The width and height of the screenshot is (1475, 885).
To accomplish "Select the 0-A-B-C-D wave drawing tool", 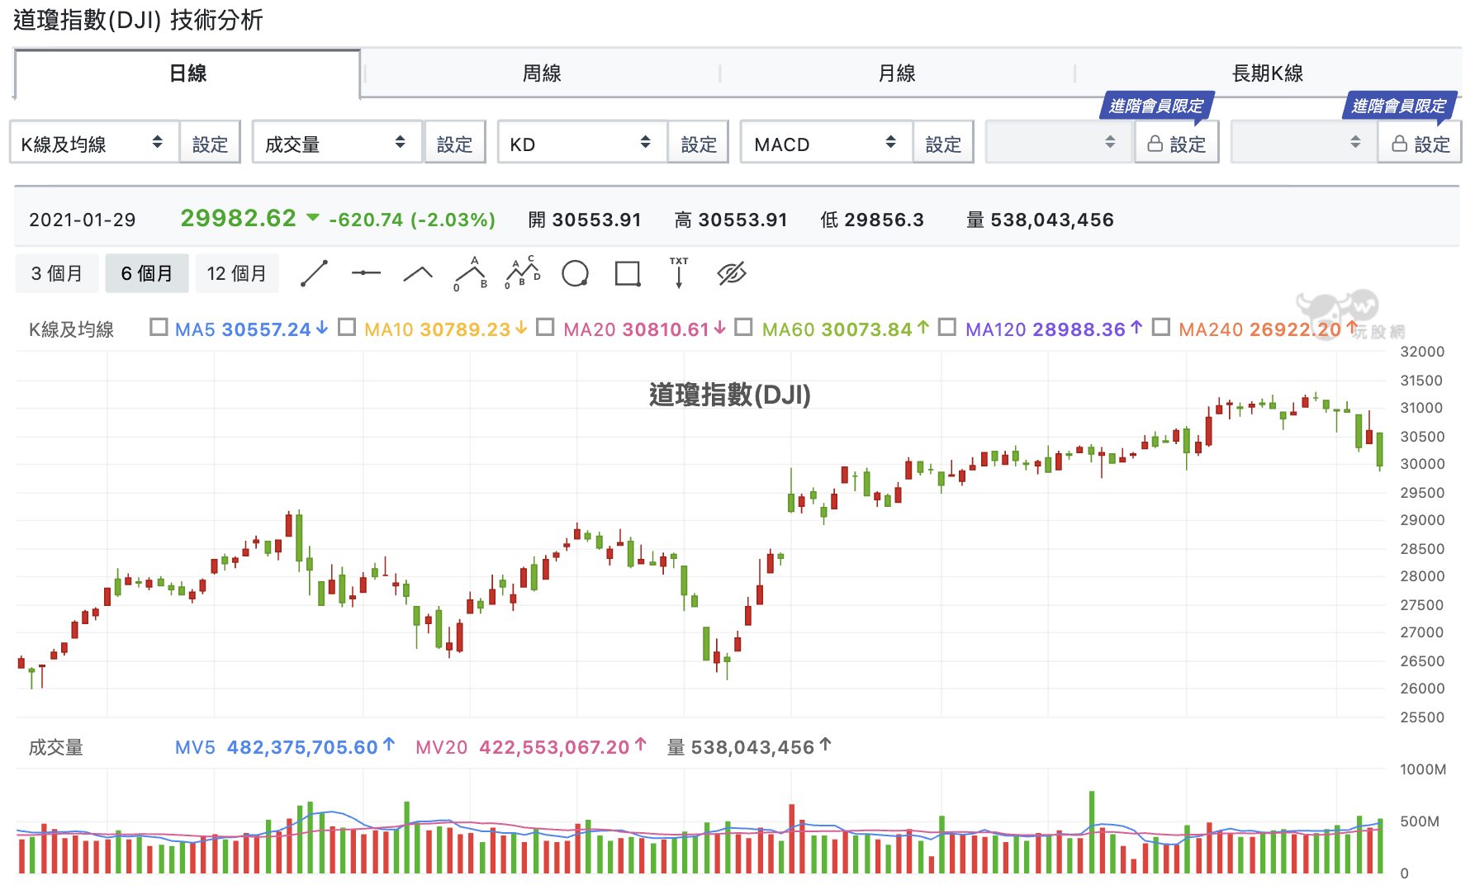I will 523,272.
